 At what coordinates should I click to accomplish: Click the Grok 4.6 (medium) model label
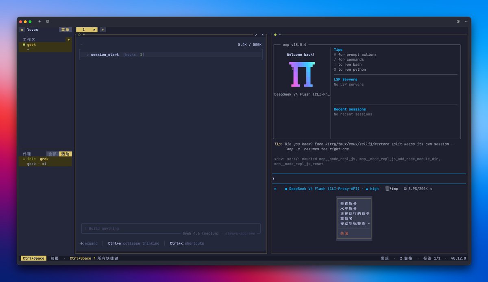[x=200, y=234]
